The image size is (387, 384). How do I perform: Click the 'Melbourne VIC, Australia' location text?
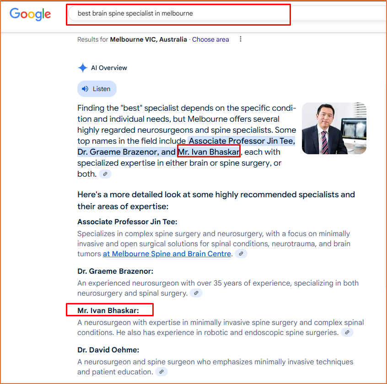[148, 39]
